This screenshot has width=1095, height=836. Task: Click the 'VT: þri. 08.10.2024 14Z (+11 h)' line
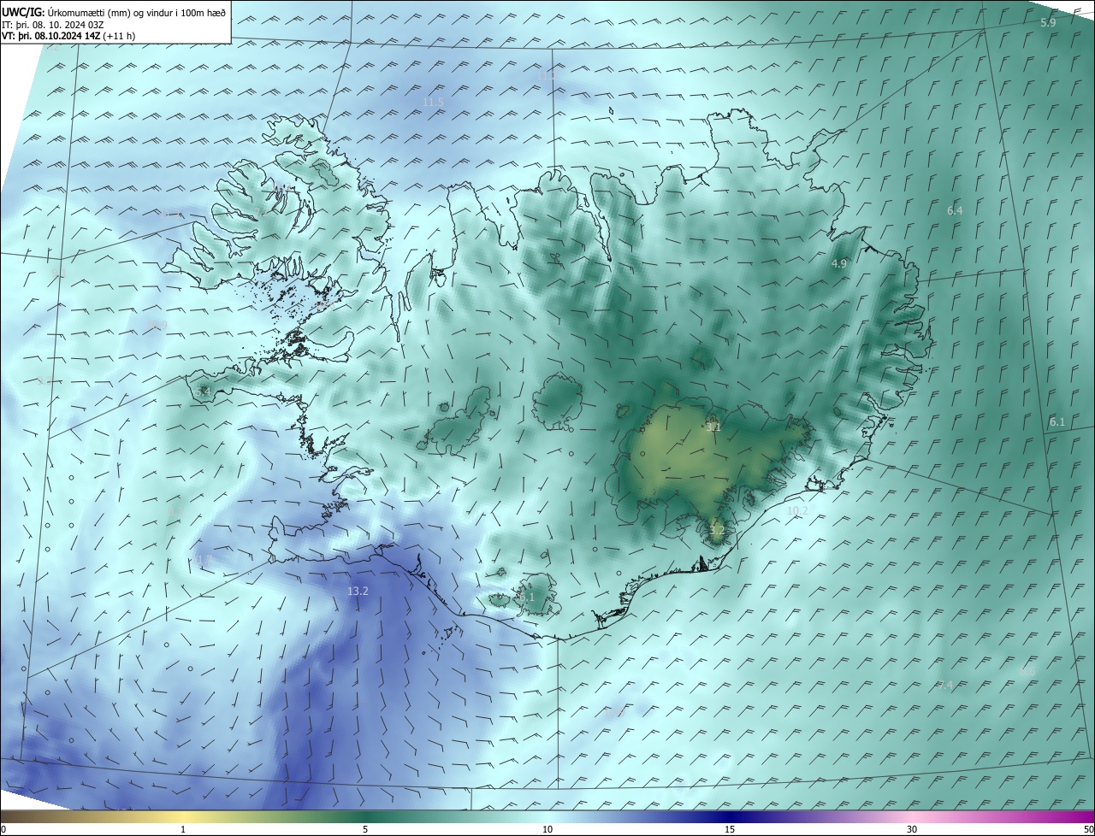[68, 36]
